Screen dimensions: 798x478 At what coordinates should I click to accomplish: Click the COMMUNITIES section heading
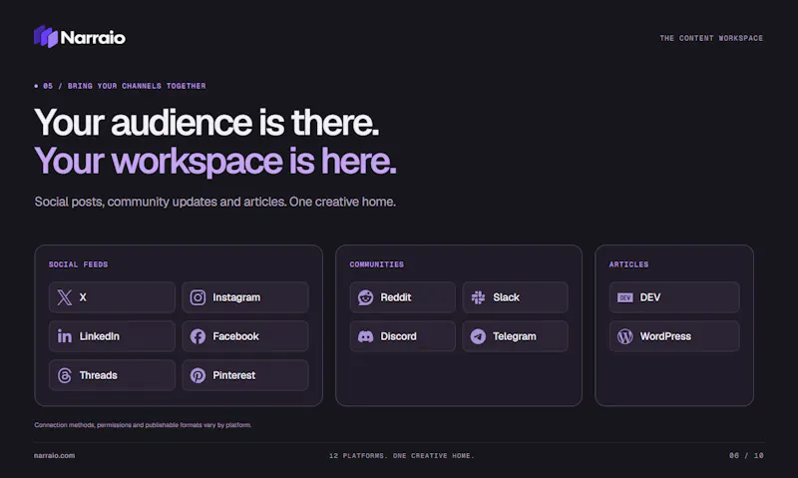pos(377,264)
